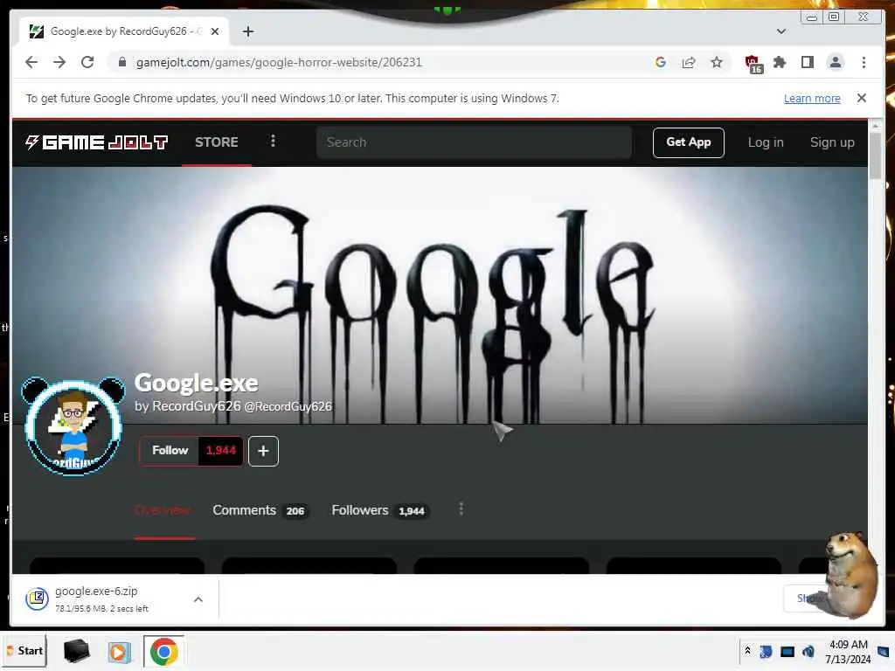Go forward with the browser arrow
Viewport: 895px width, 671px height.
59,62
